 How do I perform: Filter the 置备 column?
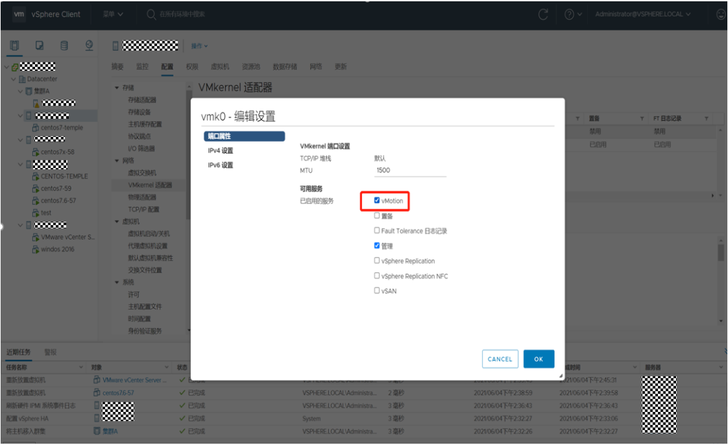coord(642,119)
